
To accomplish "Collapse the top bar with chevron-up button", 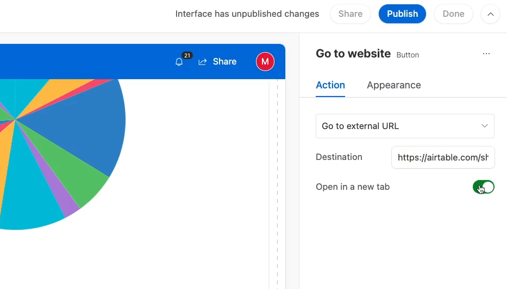I will [x=491, y=14].
